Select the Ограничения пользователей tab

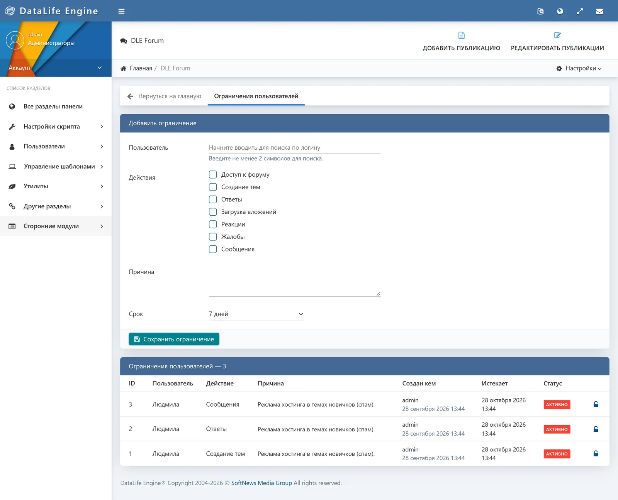(256, 96)
